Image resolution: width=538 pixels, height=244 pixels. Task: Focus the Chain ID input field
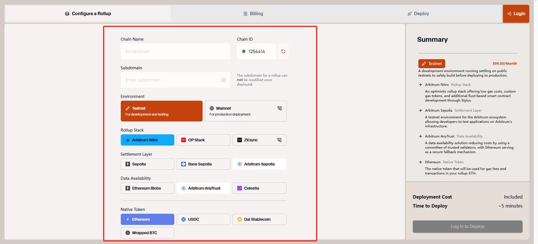coord(257,52)
